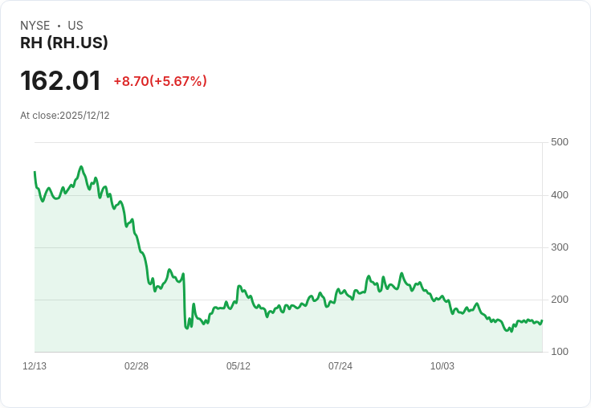Click the 12/13 date on x-axis
Viewport: 591px width, 408px height.
(35, 366)
